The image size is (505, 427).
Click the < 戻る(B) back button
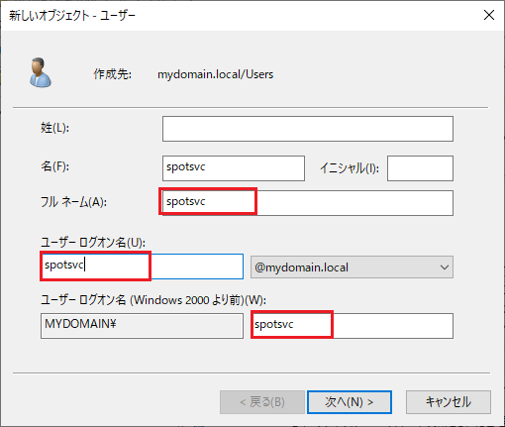(x=262, y=402)
